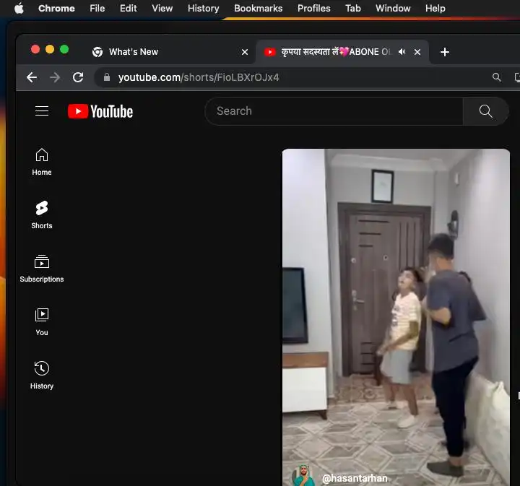This screenshot has width=520, height=486.
Task: Reload the current page
Action: pos(78,77)
